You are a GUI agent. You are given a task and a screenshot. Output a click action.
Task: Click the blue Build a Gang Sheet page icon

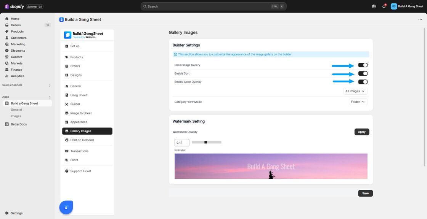(x=61, y=19)
